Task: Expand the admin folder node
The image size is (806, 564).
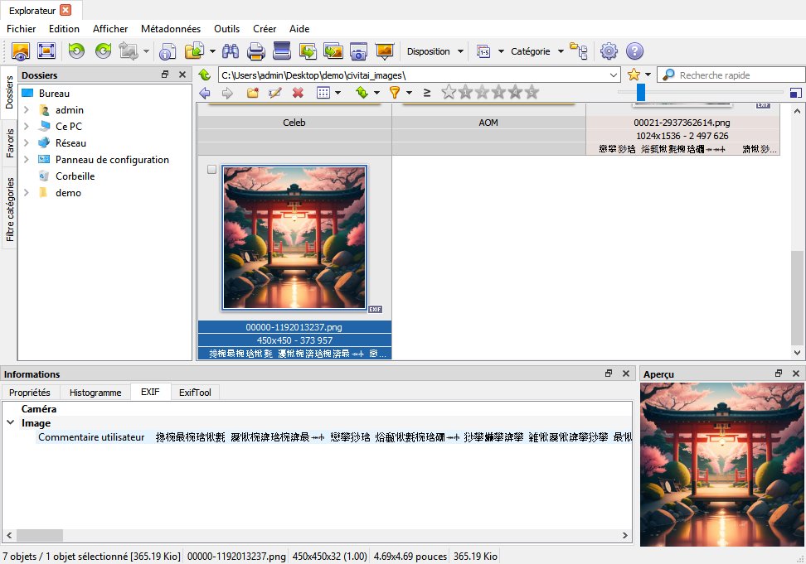Action: 27,110
